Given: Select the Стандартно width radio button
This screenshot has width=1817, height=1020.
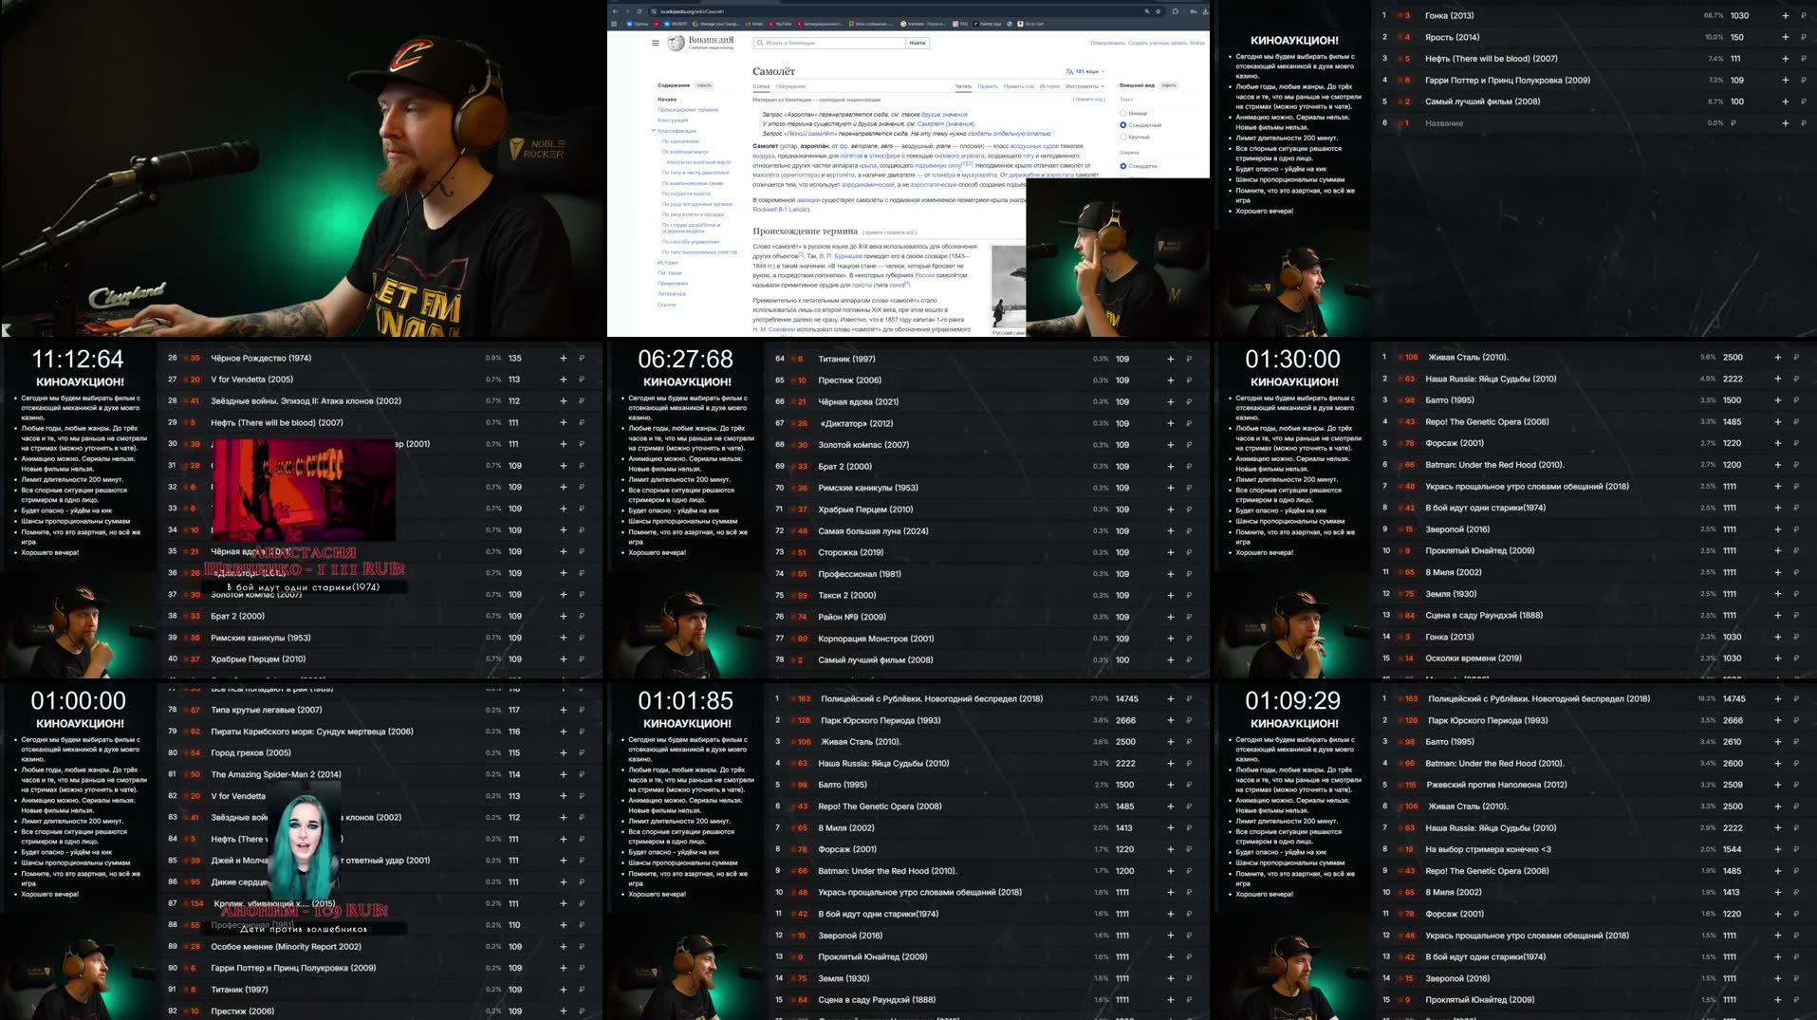Looking at the screenshot, I should point(1123,166).
